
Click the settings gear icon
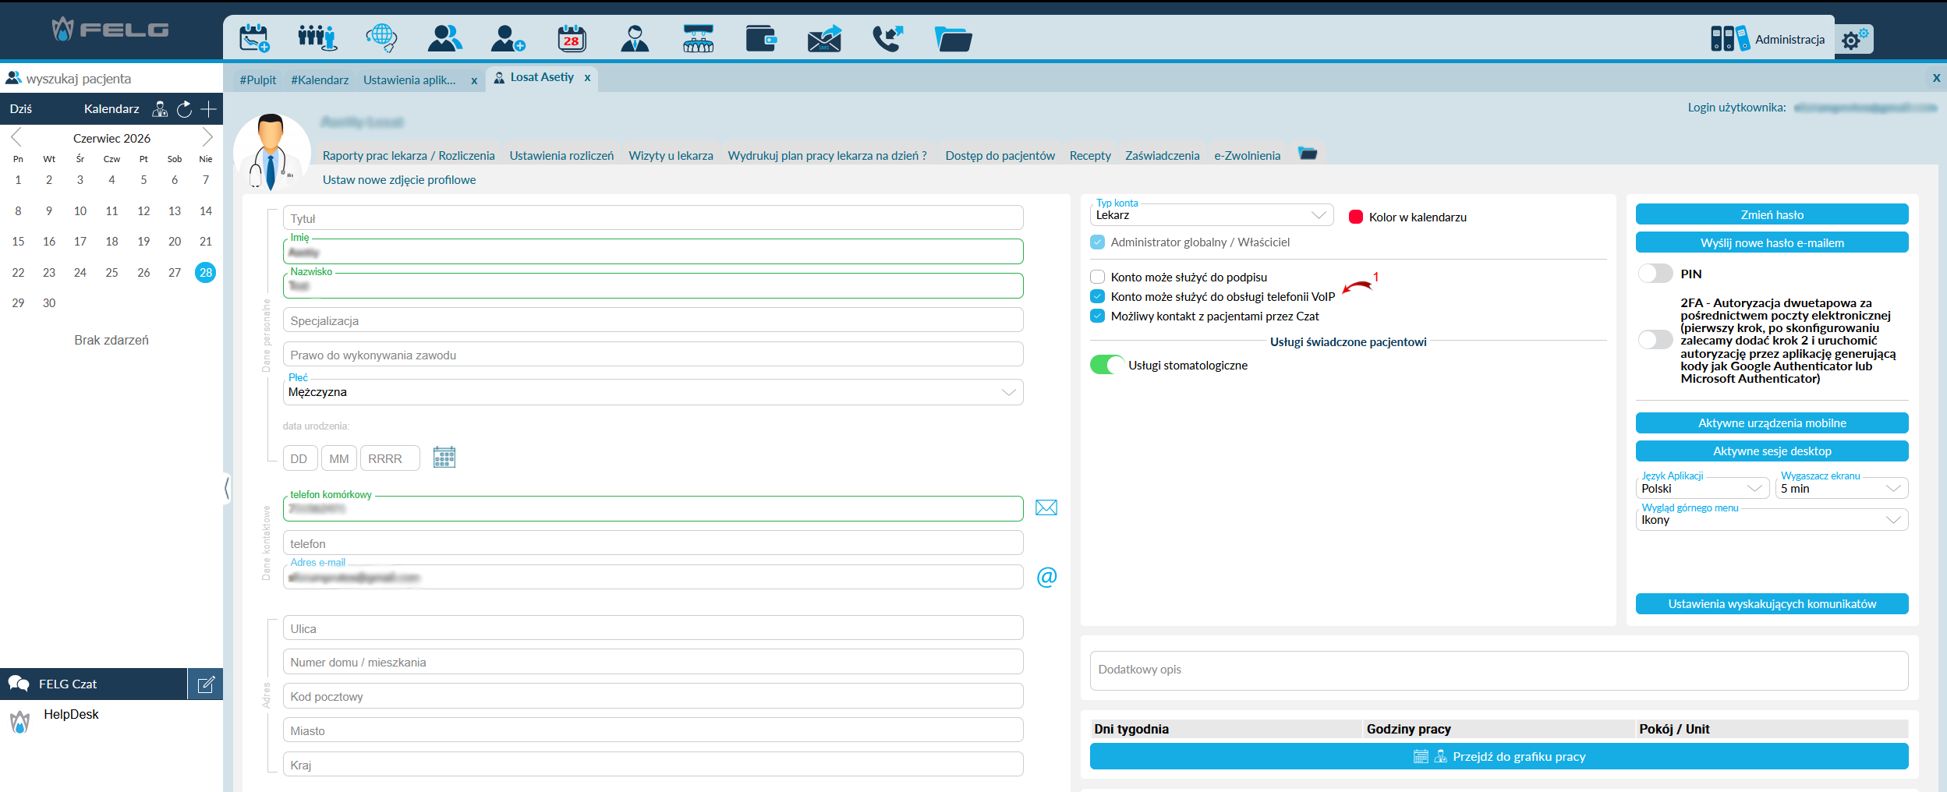click(1854, 39)
